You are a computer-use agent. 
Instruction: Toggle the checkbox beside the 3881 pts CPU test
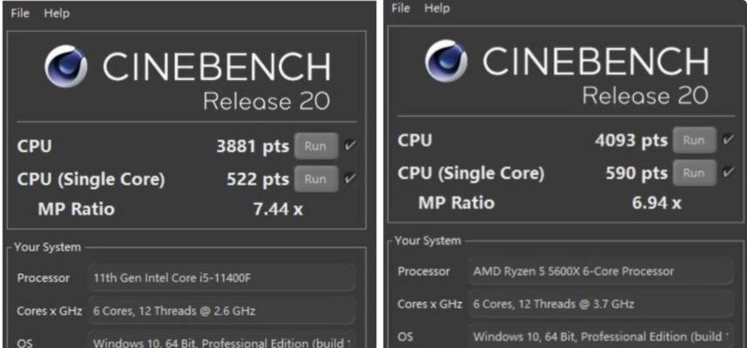coord(351,145)
